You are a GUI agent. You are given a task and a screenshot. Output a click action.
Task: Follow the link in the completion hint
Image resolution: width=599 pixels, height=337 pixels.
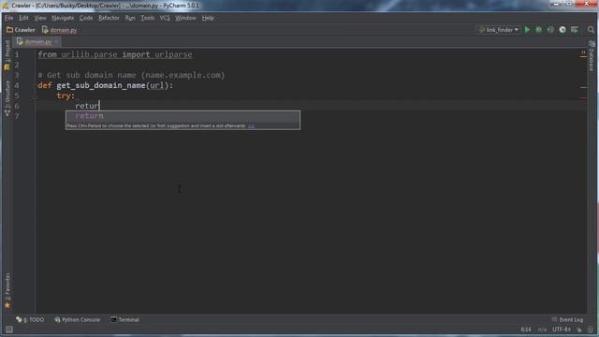251,125
